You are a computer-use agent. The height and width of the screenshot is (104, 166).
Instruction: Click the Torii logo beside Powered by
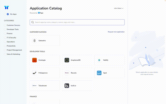click(x=40, y=13)
